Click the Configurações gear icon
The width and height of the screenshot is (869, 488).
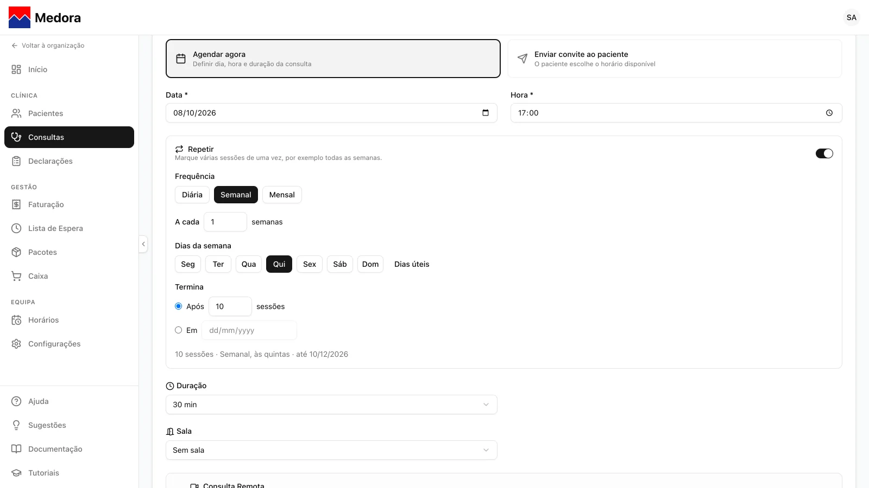16,344
